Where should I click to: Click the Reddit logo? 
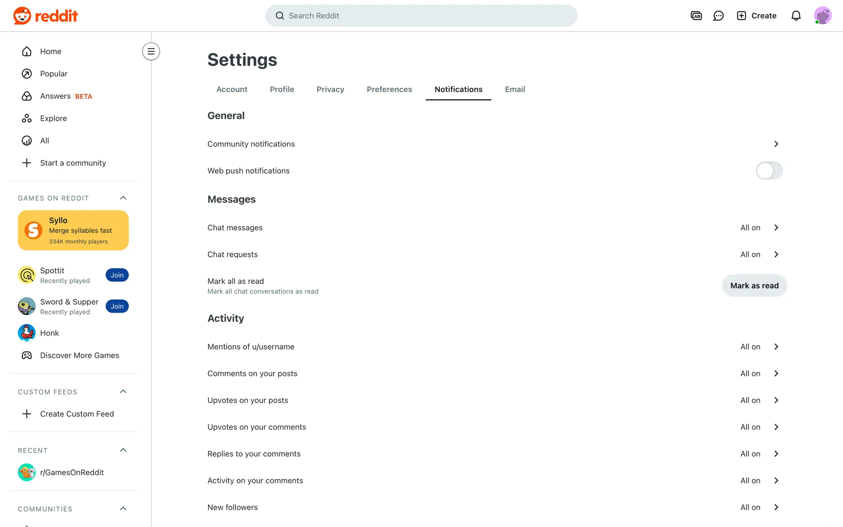pos(46,16)
